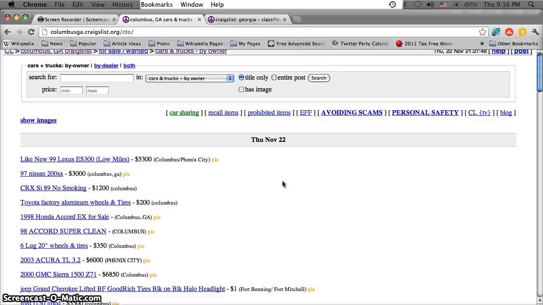Reload the page with refresh icon
The image size is (543, 305).
tap(31, 32)
